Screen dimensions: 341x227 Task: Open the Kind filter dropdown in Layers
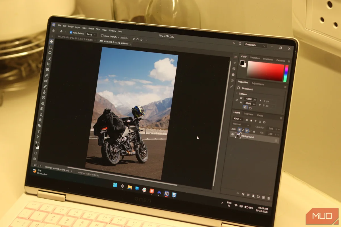point(238,119)
